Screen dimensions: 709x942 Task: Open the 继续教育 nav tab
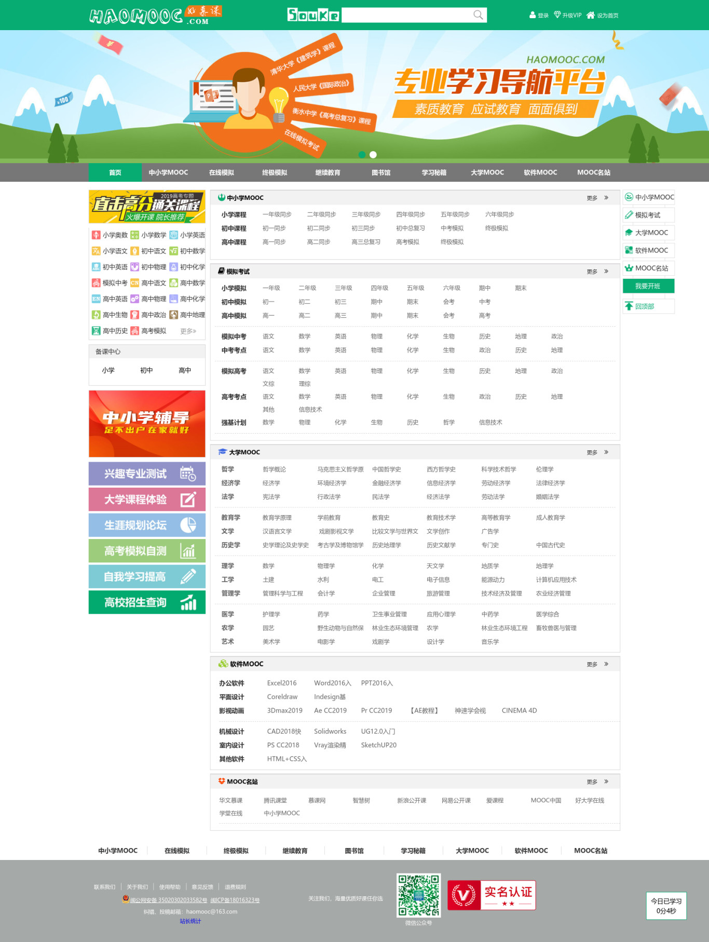tap(328, 172)
